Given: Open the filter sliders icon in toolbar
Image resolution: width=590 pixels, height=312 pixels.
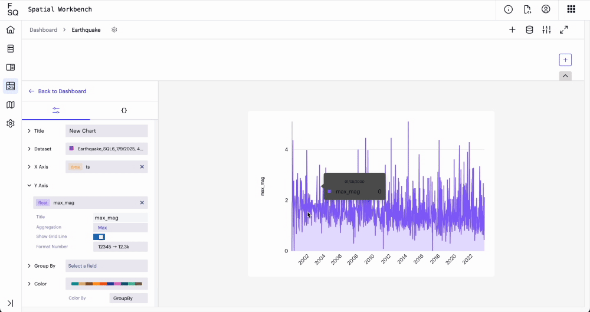Looking at the screenshot, I should click(x=547, y=29).
